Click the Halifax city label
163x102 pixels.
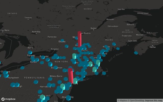(153, 47)
